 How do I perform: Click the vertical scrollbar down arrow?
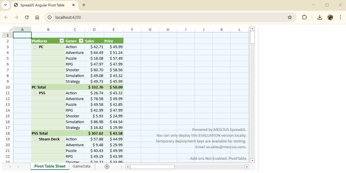tap(253, 160)
